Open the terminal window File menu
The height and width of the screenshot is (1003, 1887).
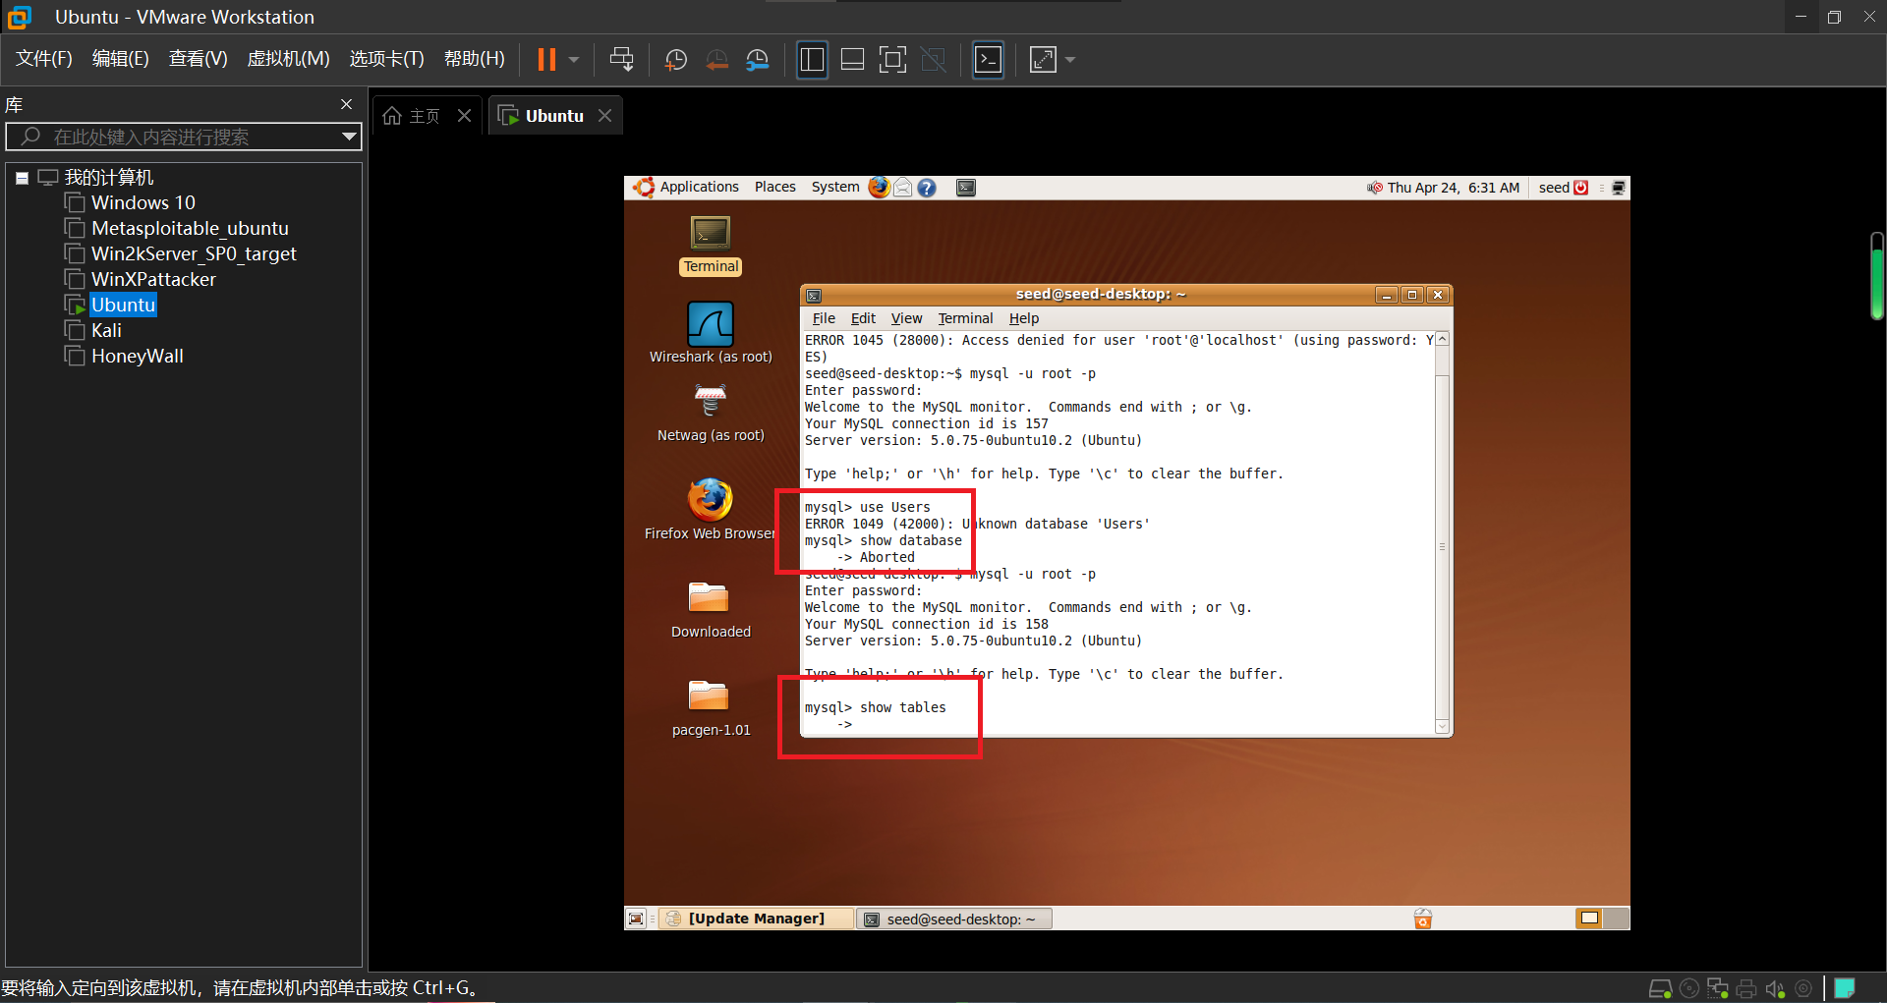tap(824, 318)
